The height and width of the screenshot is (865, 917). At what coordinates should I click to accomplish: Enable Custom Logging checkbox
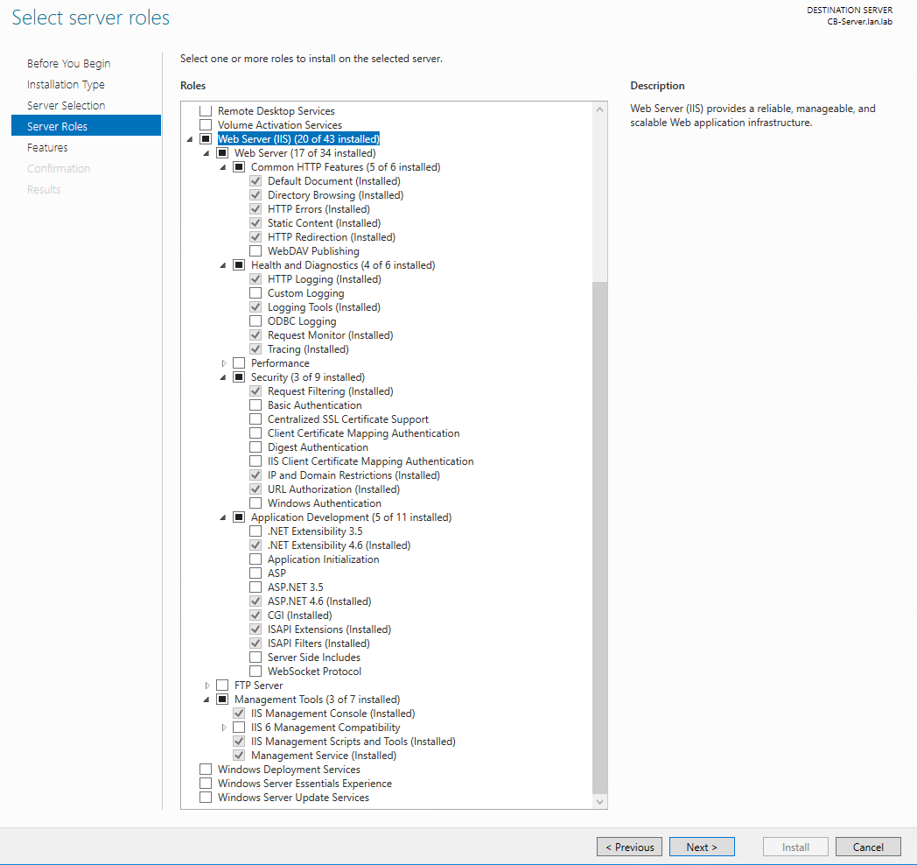pyautogui.click(x=255, y=293)
